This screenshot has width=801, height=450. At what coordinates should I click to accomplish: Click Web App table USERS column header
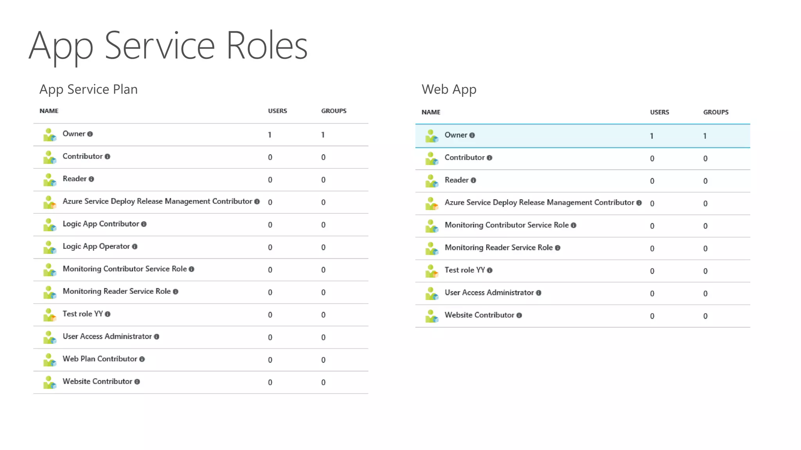[x=659, y=112]
